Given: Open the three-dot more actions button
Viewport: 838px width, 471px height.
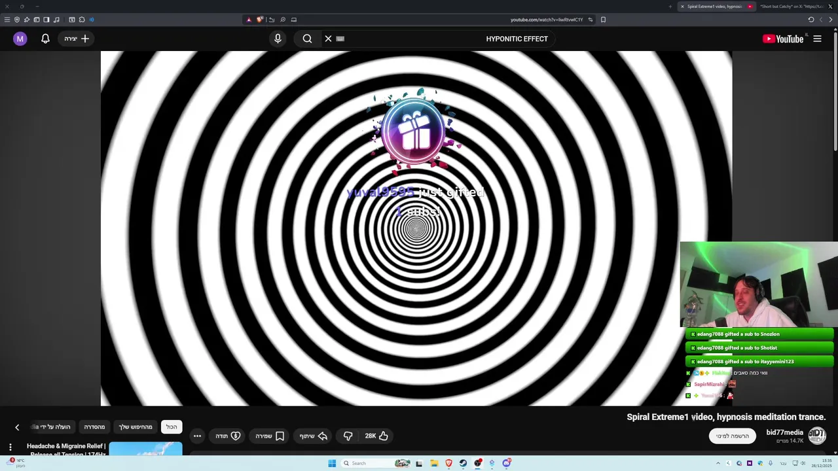Looking at the screenshot, I should coord(197,436).
